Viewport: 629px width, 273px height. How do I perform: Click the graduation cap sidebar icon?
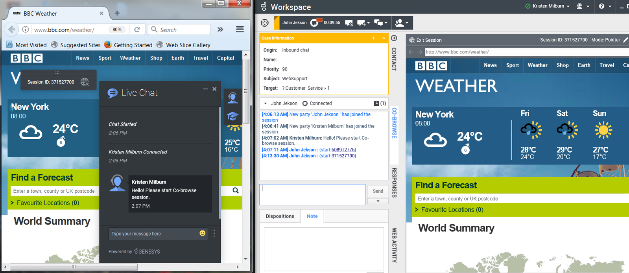pyautogui.click(x=232, y=116)
